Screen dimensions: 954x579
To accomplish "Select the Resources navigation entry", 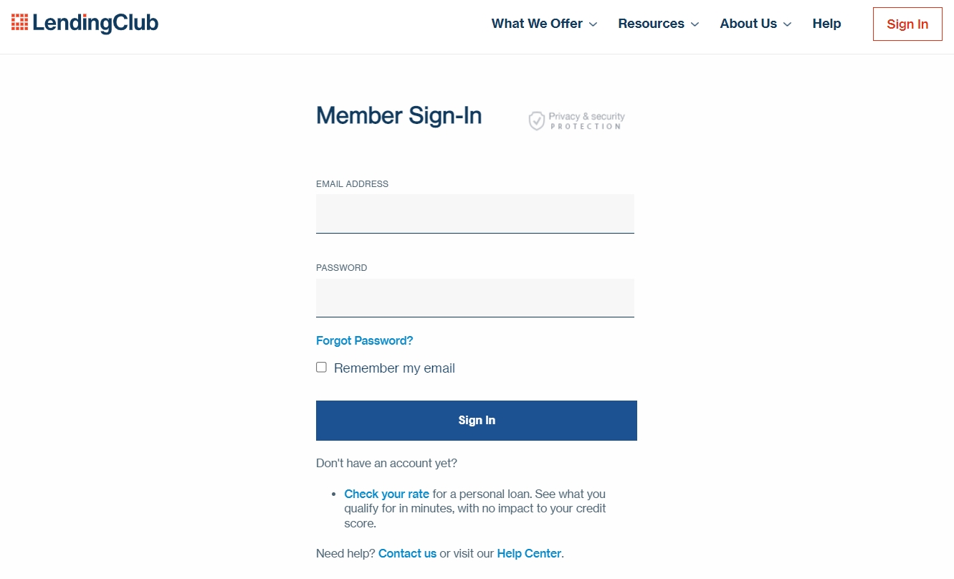I will tap(651, 24).
